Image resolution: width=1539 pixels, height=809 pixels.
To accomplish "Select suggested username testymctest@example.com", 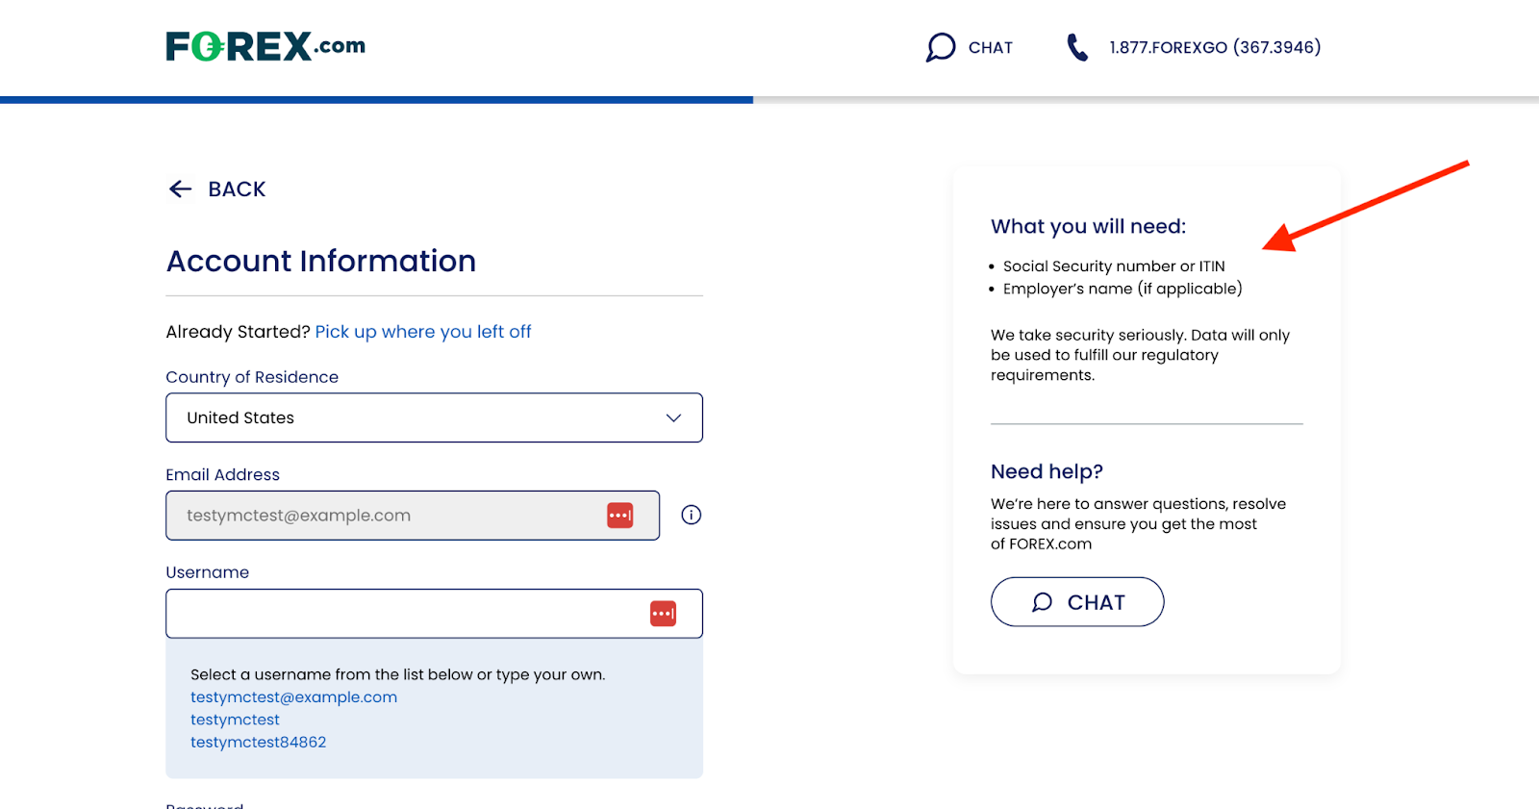I will (293, 697).
